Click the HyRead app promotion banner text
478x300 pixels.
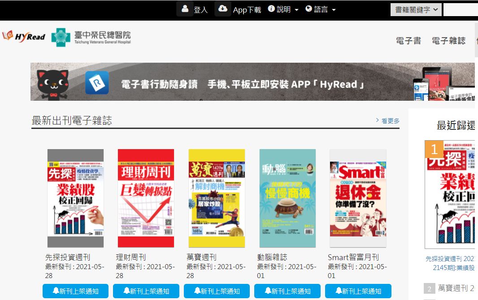tap(242, 84)
